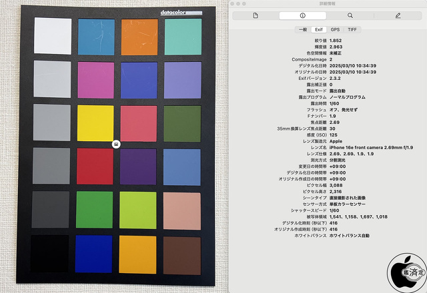
Task: Click the 詳細情報 window title bar
Action: (327, 3)
